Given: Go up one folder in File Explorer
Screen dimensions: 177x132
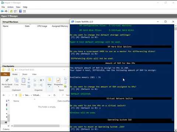Looking at the screenshot, I should point(16,95).
